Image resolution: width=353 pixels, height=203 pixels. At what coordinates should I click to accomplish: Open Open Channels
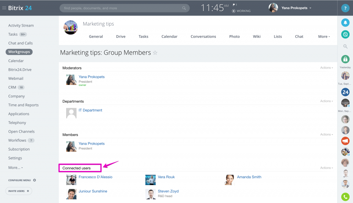[x=21, y=132]
